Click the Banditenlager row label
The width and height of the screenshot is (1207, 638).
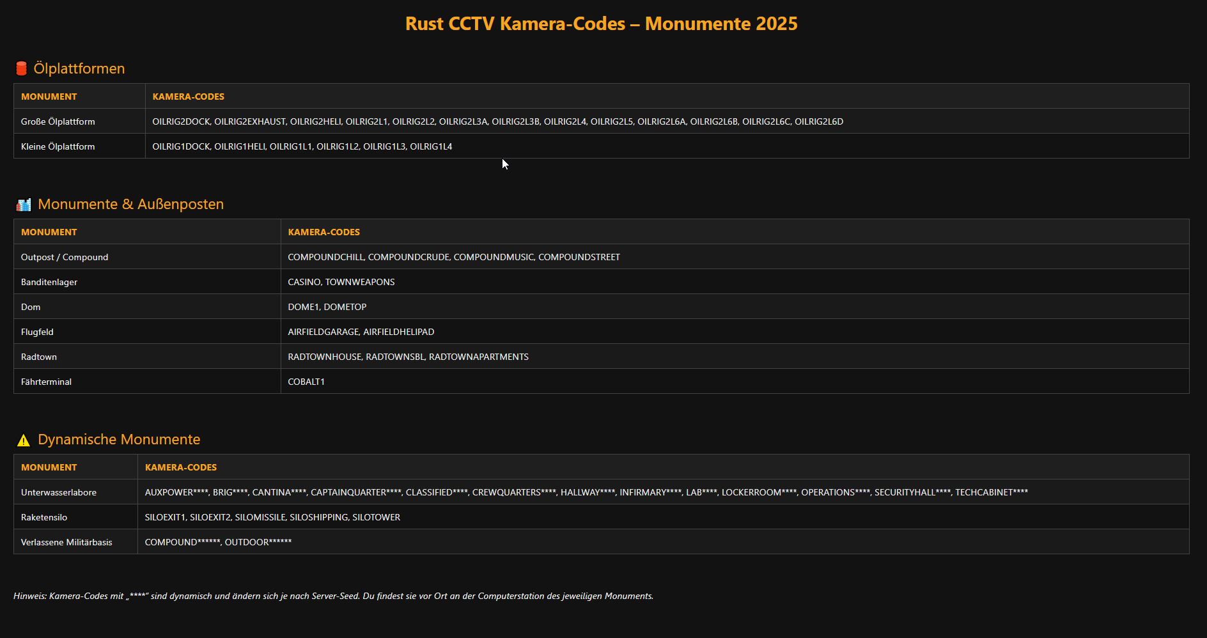(49, 282)
